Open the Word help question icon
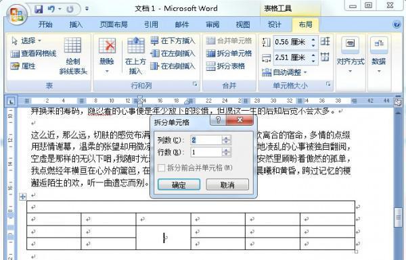 [x=397, y=24]
